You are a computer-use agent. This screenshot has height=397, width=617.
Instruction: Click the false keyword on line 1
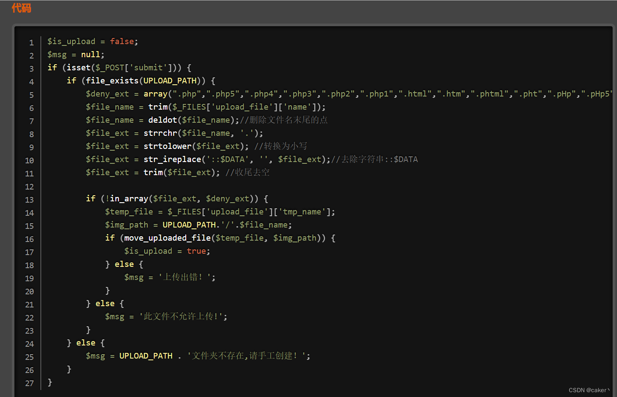coord(122,41)
